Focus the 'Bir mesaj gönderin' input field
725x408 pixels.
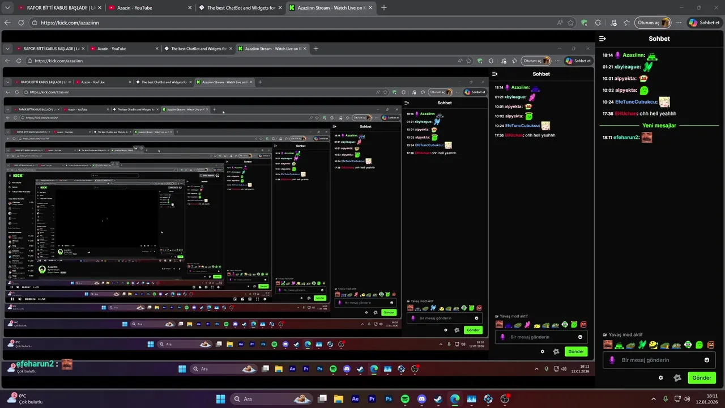(658, 360)
